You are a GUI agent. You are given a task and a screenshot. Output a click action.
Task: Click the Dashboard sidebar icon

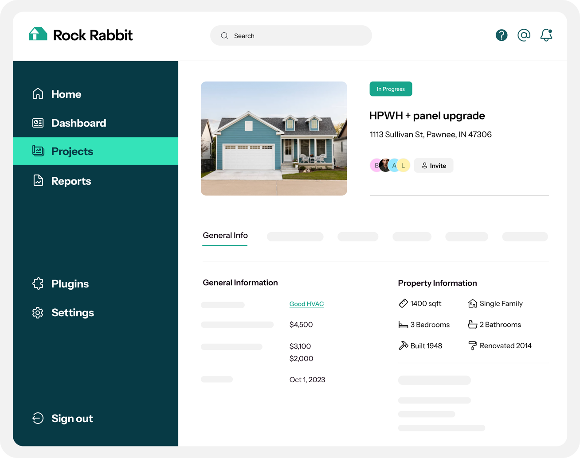pyautogui.click(x=38, y=123)
